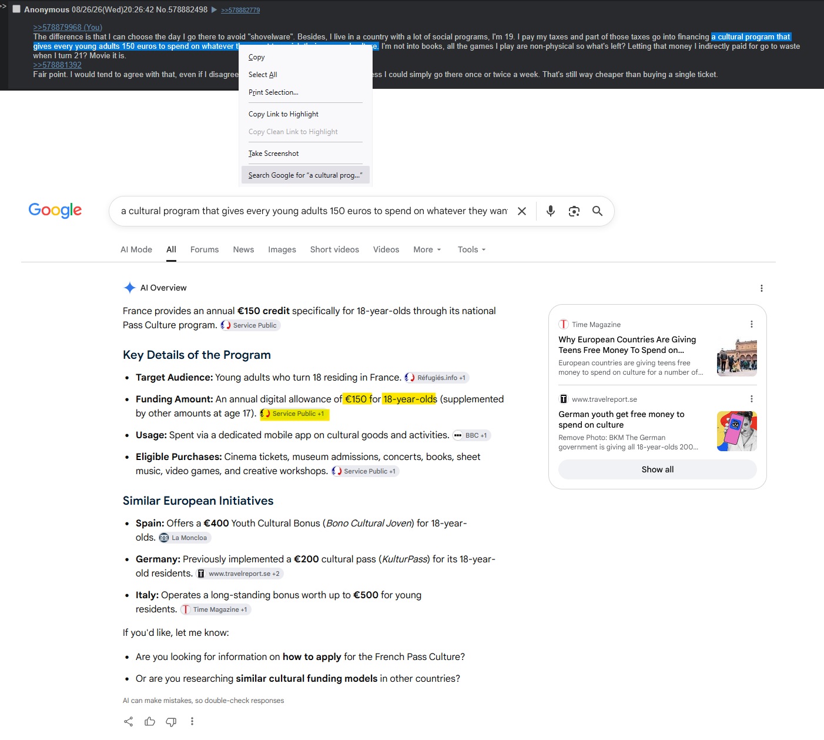Open options for travelreport.se source
Screen dimensions: 824x740
click(x=751, y=399)
